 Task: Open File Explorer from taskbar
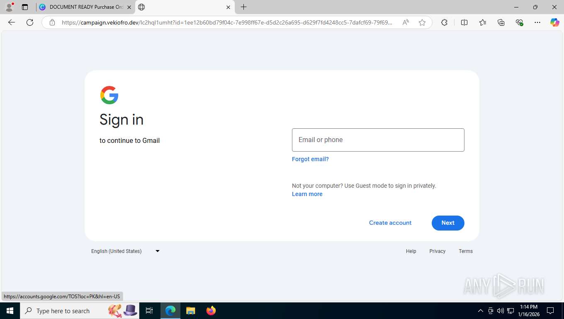[x=191, y=311]
